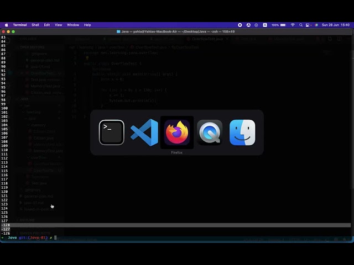Open the Edit menu
The width and height of the screenshot is (354, 265).
click(47, 25)
